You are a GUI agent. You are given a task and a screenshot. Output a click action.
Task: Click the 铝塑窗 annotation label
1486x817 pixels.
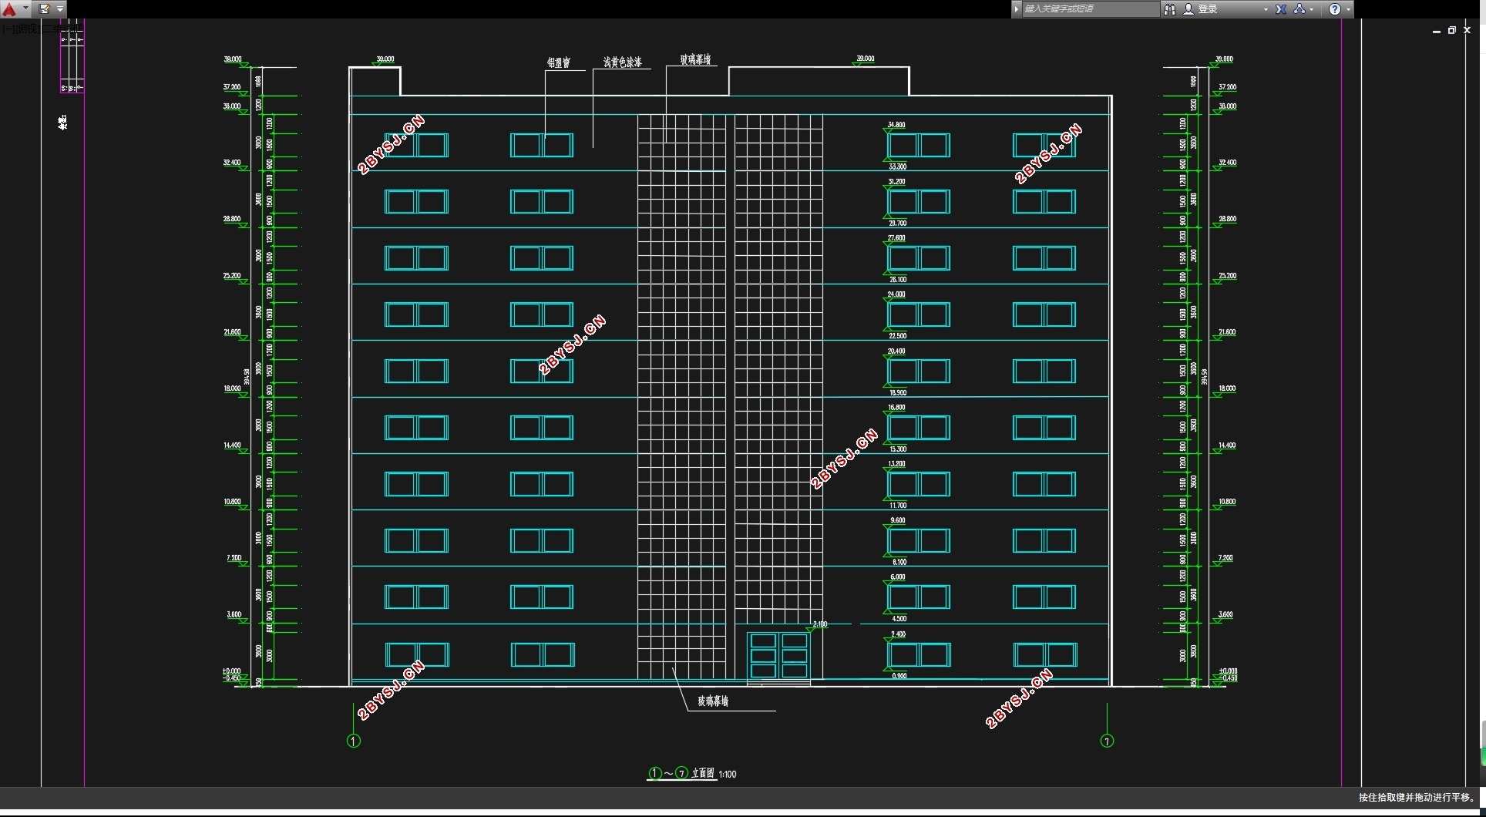pyautogui.click(x=559, y=62)
